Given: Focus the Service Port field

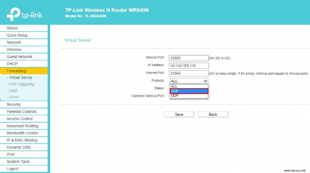Looking at the screenshot, I should point(189,58).
